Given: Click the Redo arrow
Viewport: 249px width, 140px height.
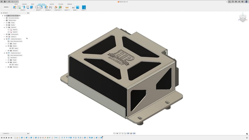Looking at the screenshot, I should point(16,2).
